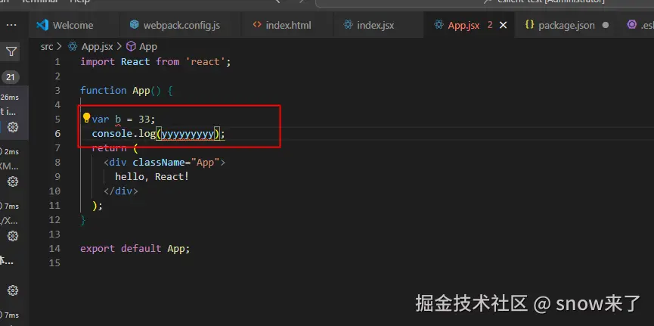Click the ESLint config tab icon

pos(631,25)
